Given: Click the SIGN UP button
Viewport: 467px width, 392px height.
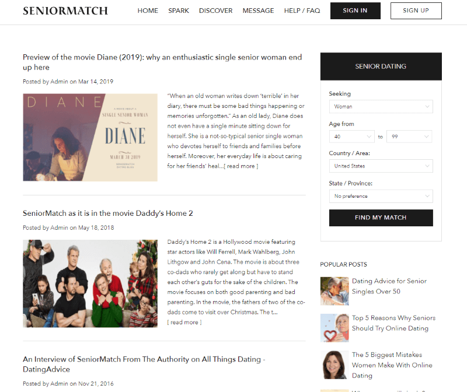Looking at the screenshot, I should (x=416, y=10).
